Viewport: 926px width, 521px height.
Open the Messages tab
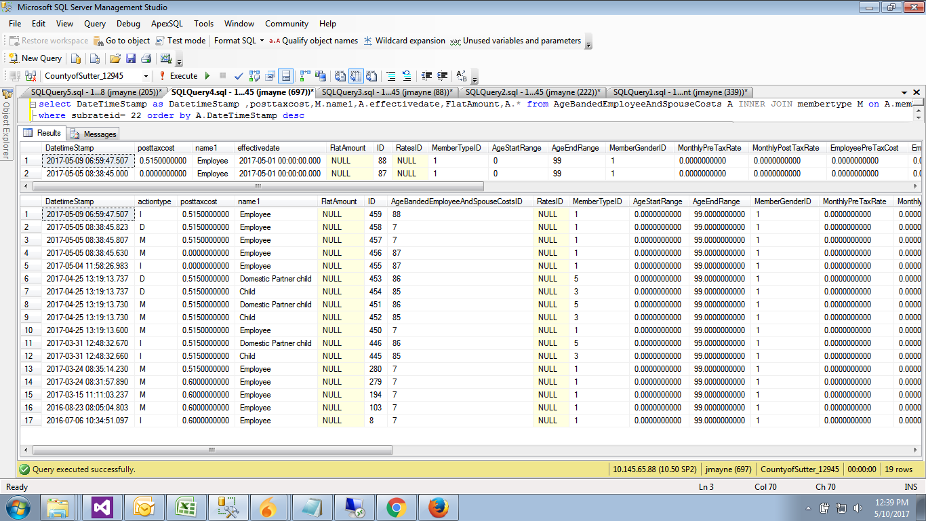pos(93,134)
